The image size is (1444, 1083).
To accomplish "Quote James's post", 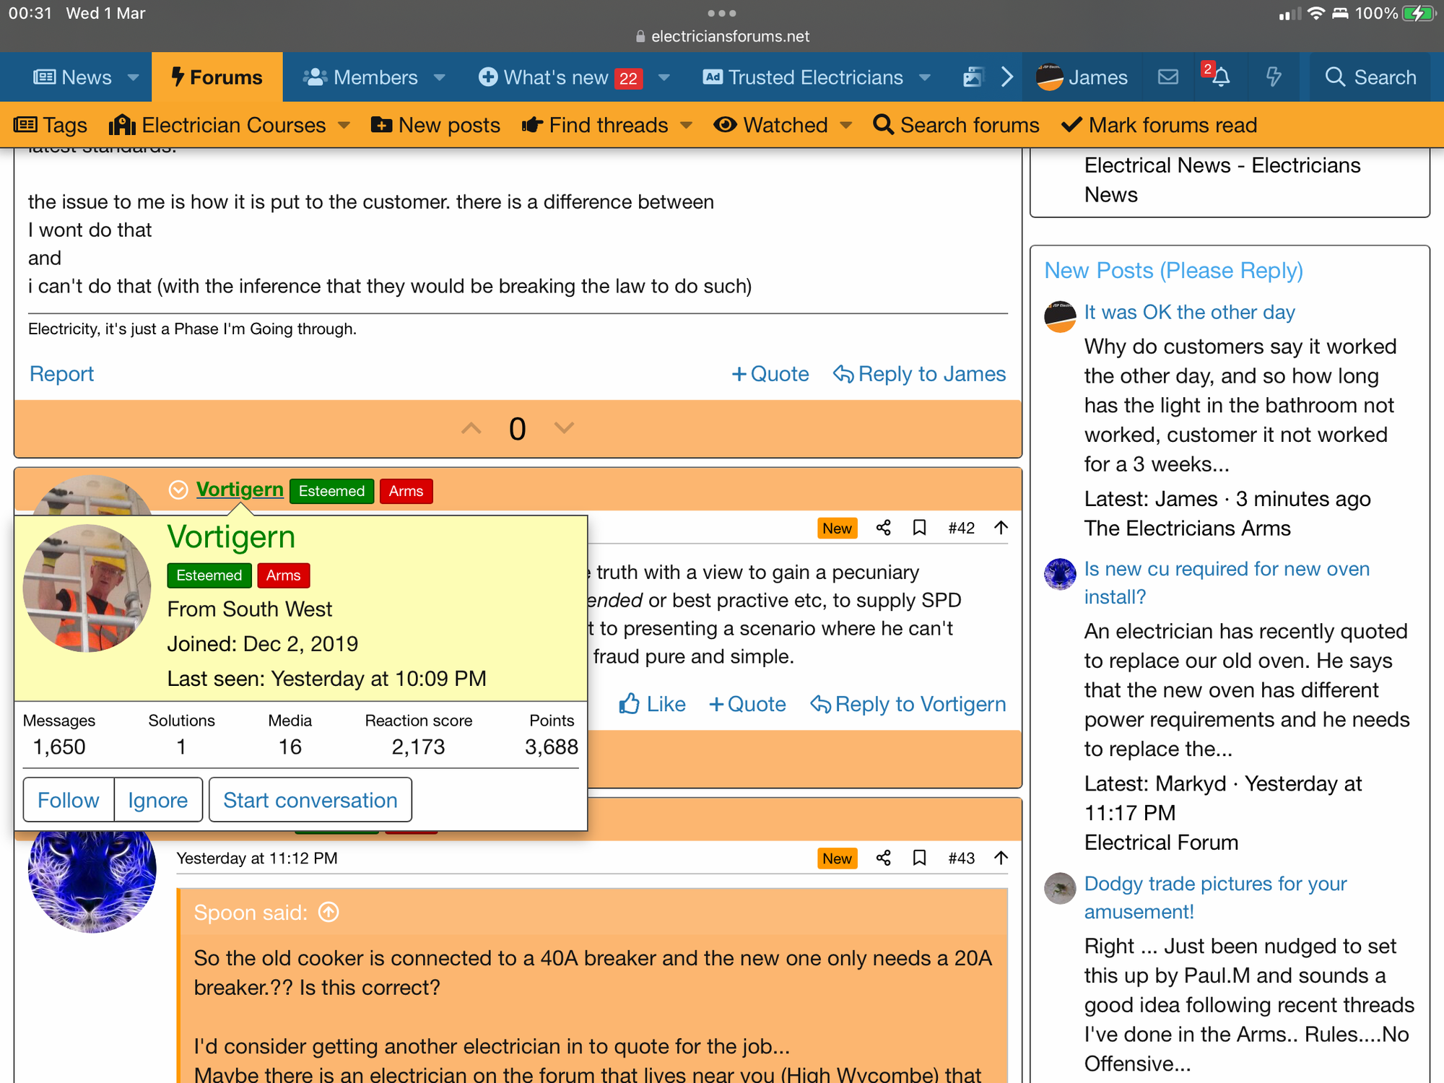I will point(770,374).
